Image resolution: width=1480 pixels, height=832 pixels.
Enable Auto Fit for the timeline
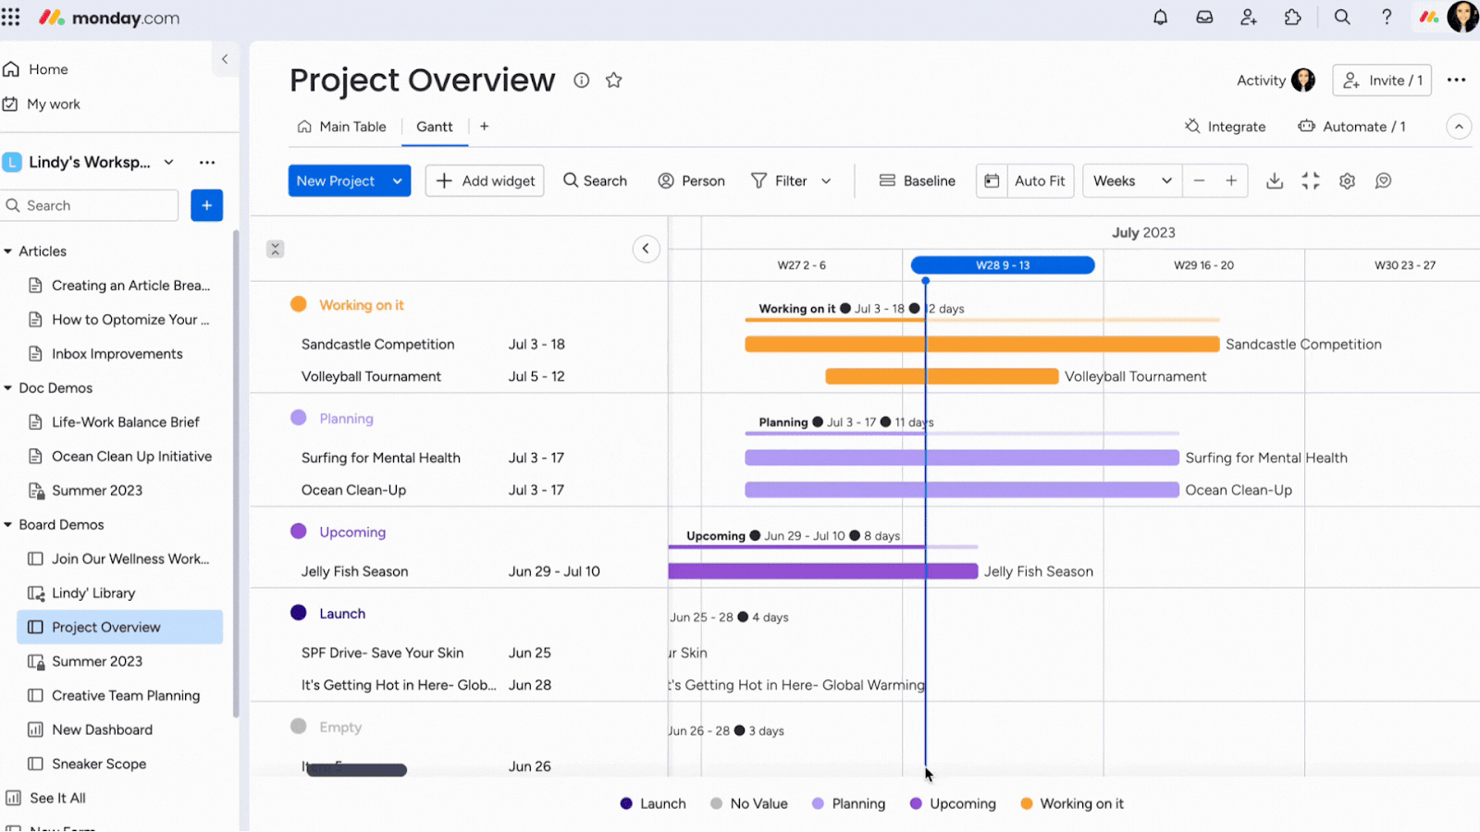pos(1024,180)
